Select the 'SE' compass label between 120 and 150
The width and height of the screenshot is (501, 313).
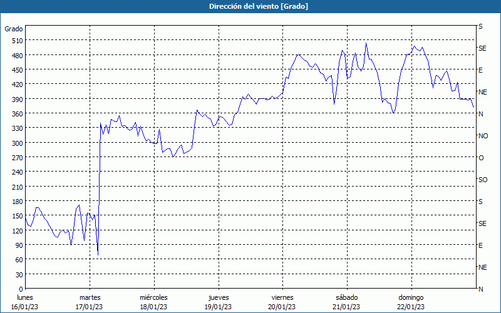pos(482,223)
